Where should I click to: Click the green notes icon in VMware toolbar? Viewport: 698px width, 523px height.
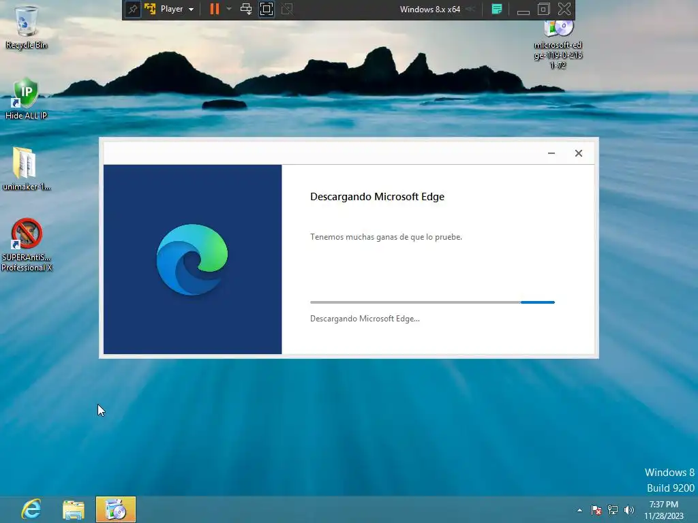tap(497, 9)
